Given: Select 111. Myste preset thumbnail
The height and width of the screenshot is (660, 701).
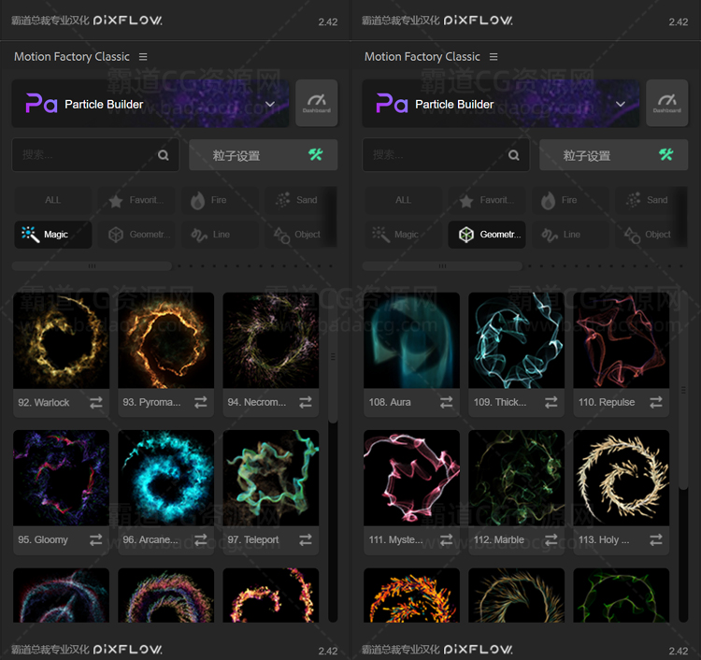Looking at the screenshot, I should (x=412, y=478).
